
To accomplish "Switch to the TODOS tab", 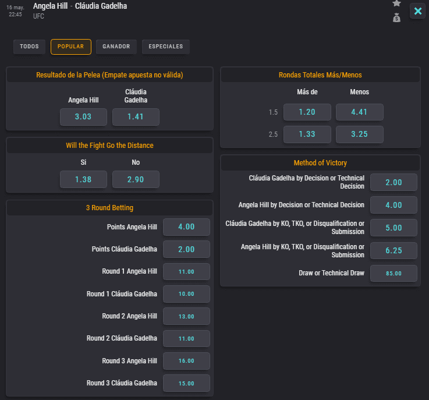I will [x=29, y=47].
